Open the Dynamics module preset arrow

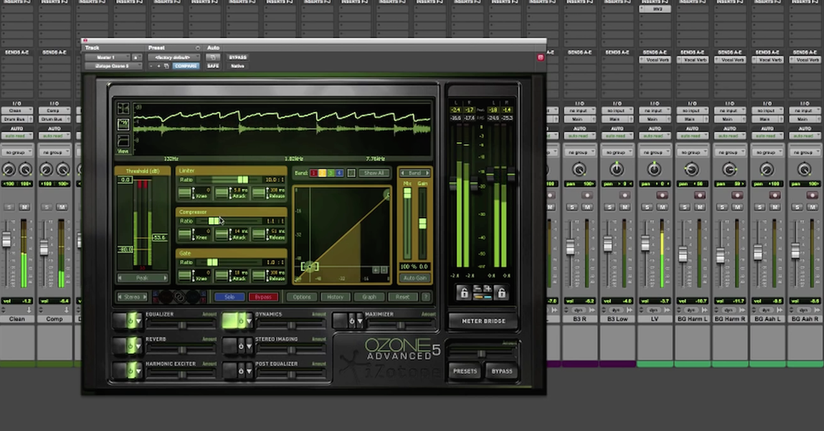(248, 321)
